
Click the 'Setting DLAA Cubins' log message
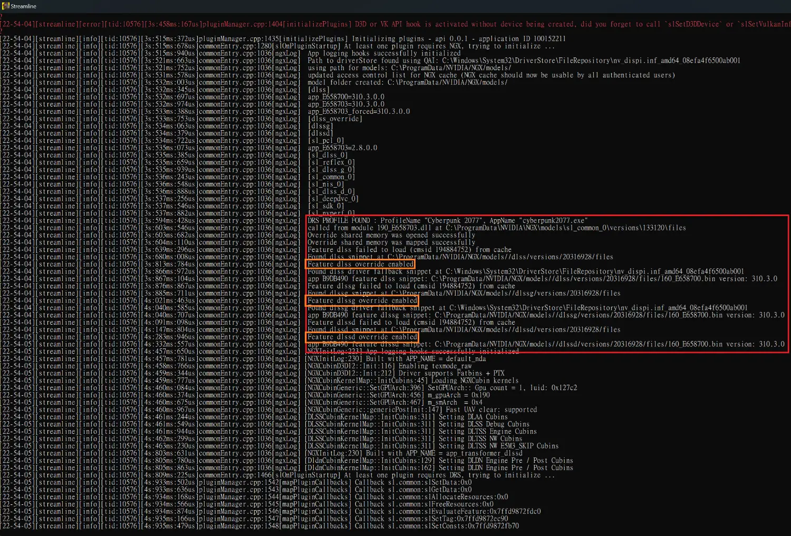coord(473,417)
